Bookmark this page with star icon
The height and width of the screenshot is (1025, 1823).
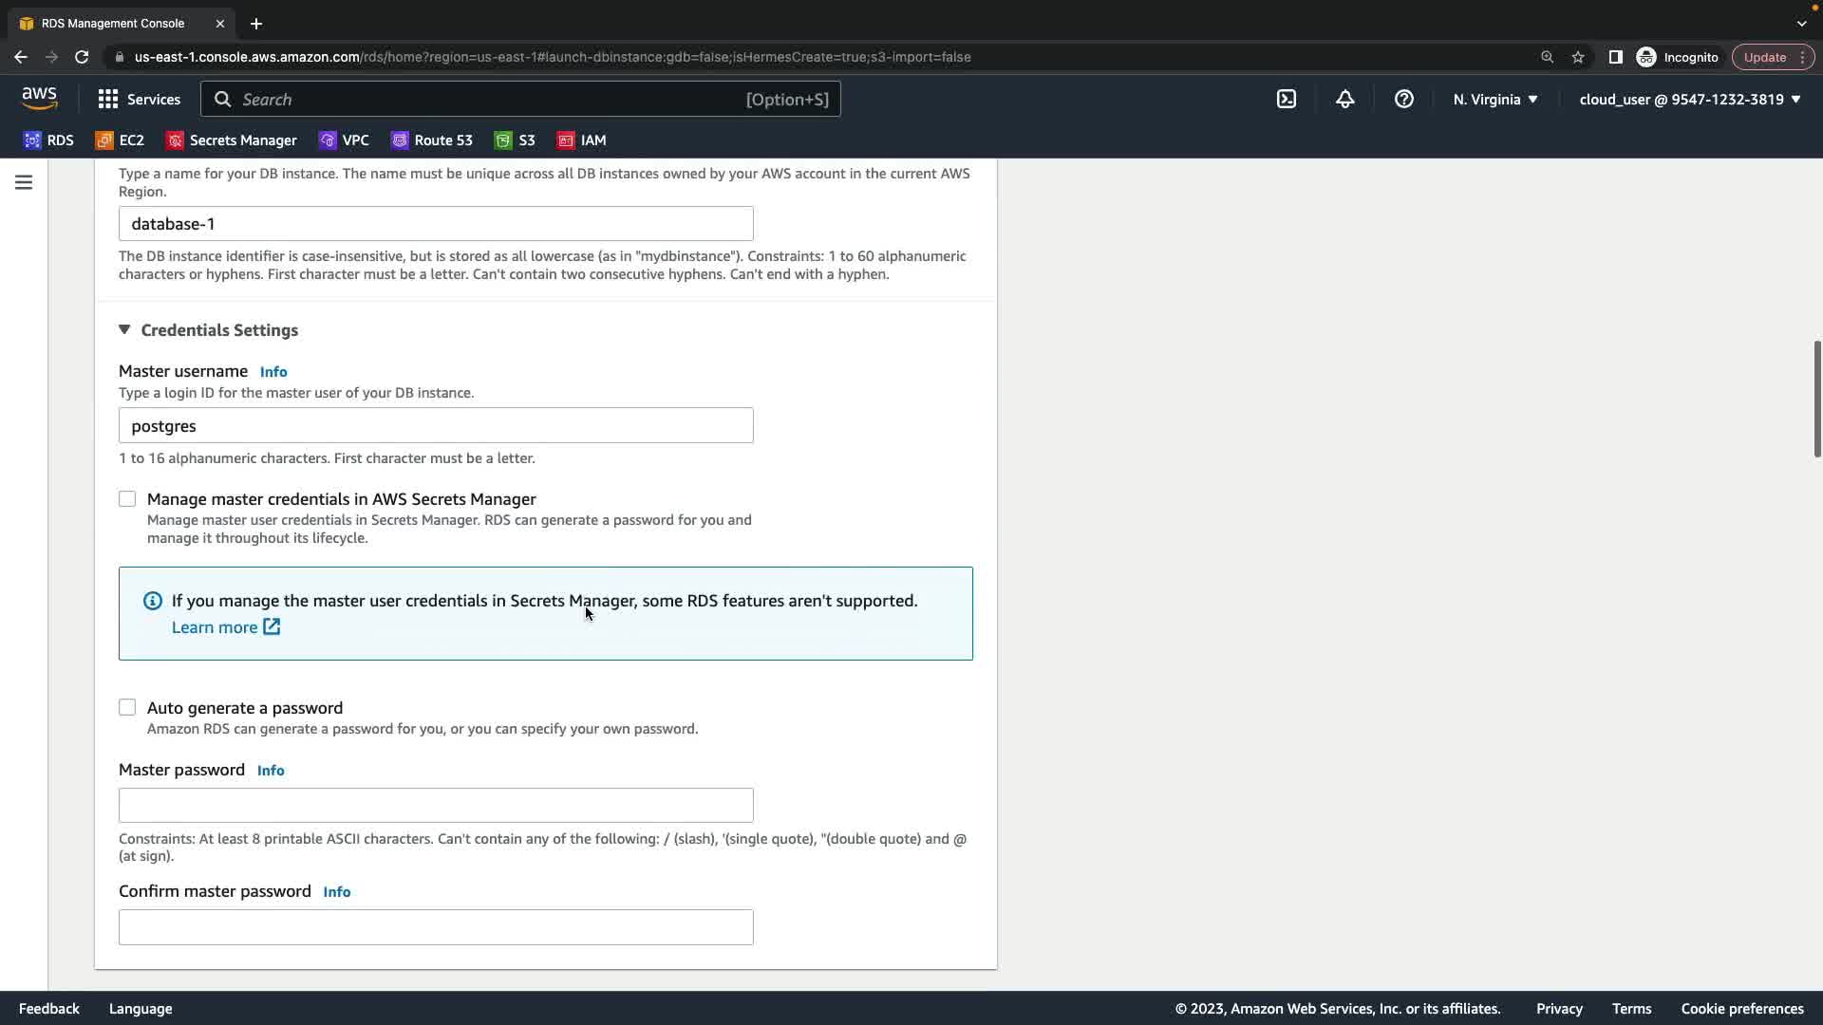coord(1578,57)
